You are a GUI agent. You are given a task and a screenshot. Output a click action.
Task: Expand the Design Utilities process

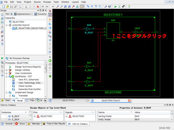[x=7, y=70]
